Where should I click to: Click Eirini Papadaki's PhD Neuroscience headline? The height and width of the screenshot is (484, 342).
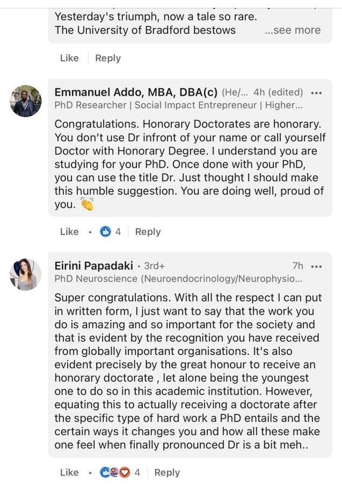pos(178,279)
